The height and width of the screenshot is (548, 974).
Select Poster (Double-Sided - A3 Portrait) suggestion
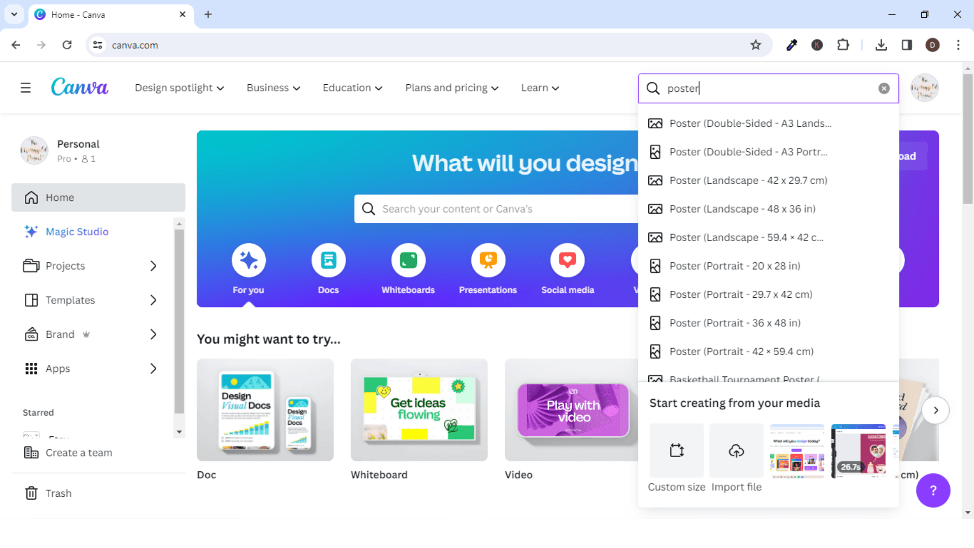[768, 152]
